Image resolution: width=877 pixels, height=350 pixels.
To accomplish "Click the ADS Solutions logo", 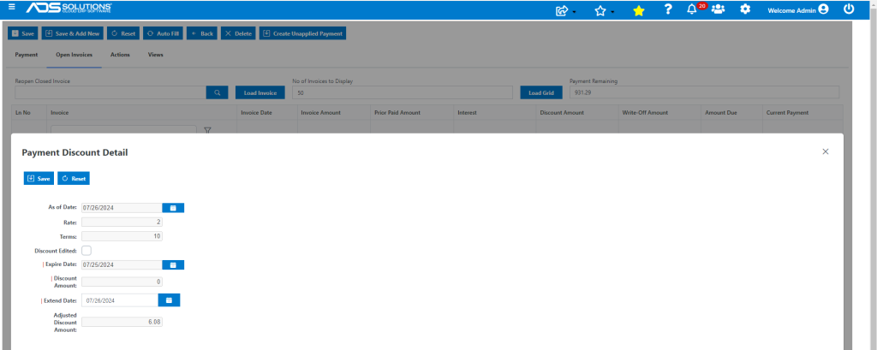I will [69, 8].
